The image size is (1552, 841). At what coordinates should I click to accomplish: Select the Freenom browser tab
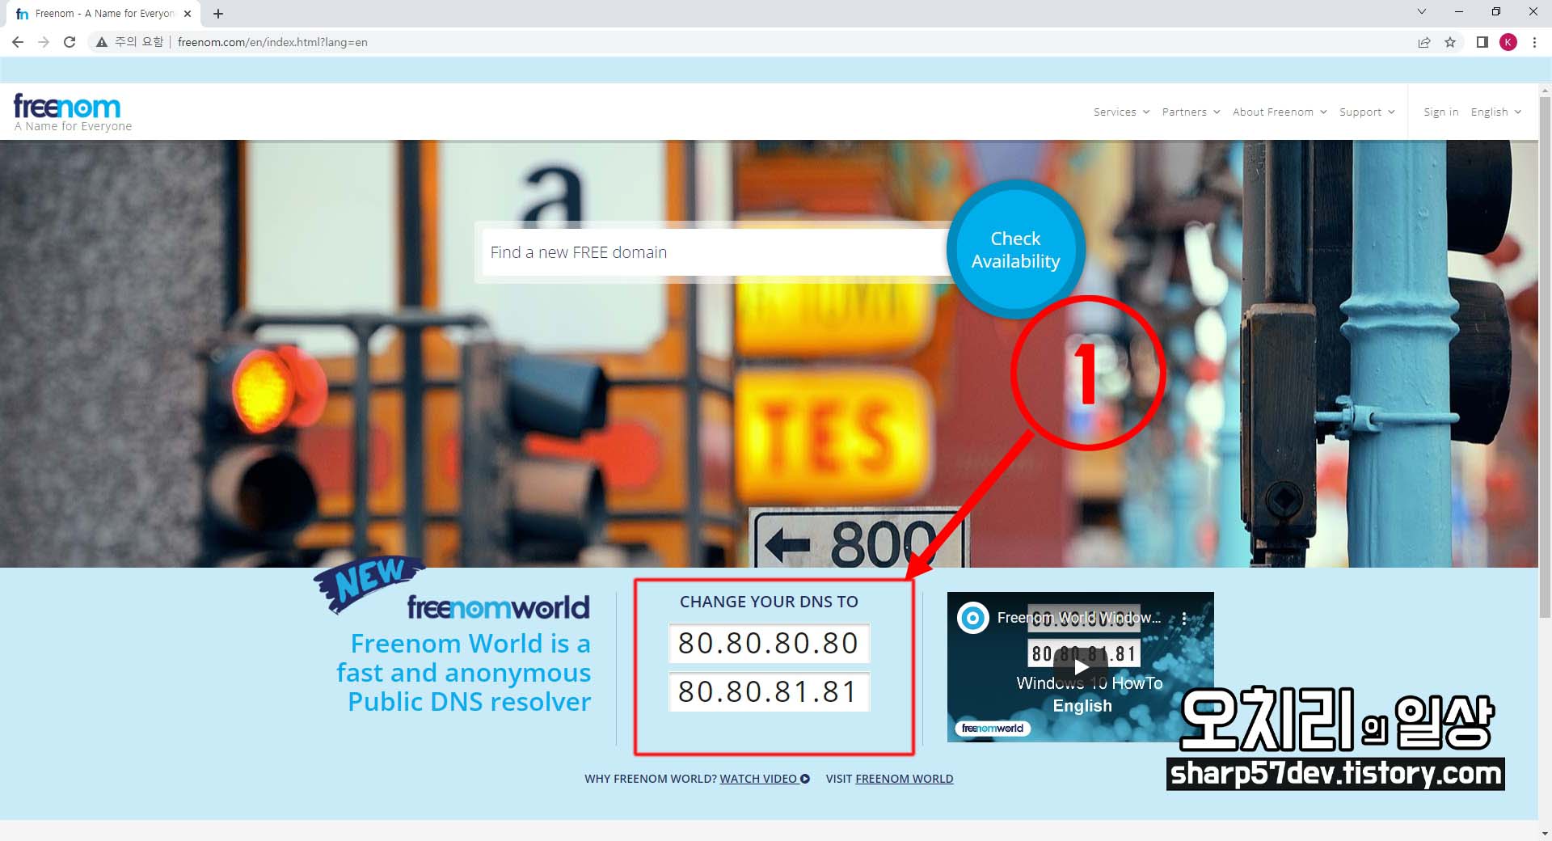coord(103,14)
